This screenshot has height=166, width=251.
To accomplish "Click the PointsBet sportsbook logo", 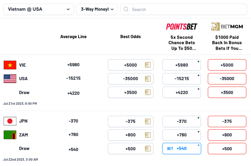I will coord(181,26).
